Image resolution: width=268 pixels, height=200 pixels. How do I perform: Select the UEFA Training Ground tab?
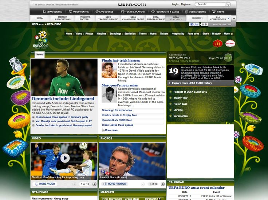[108, 18]
